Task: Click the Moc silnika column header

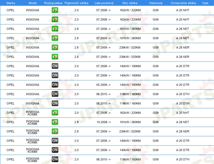Action: pos(130,3)
